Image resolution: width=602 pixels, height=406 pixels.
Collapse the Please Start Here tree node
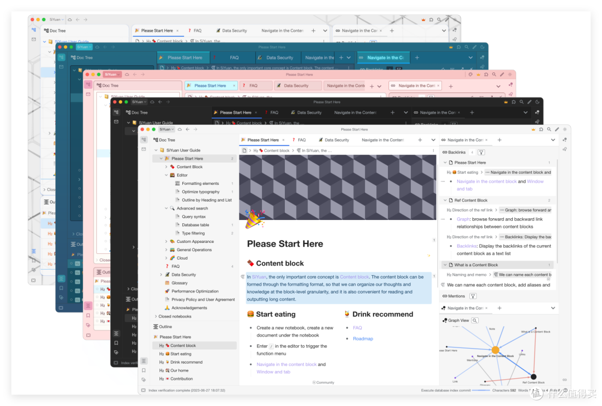161,159
